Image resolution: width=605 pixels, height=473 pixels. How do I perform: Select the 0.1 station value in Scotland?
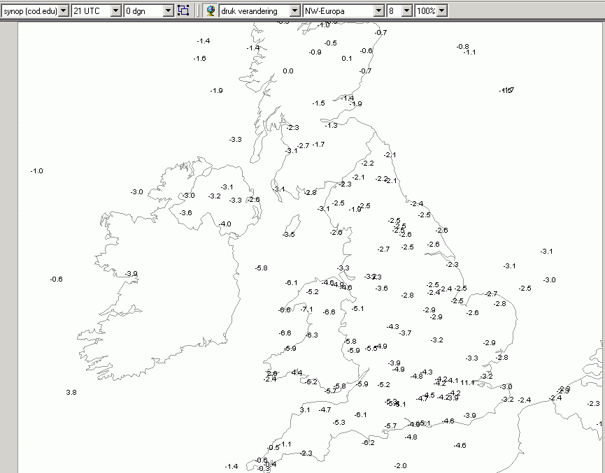pos(347,59)
